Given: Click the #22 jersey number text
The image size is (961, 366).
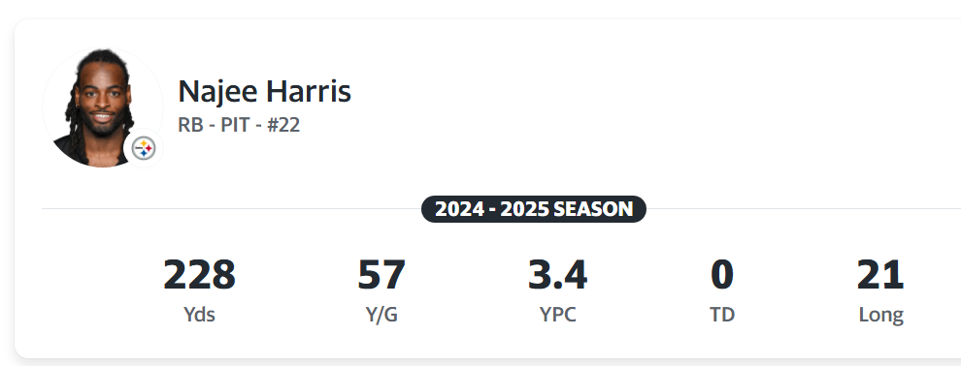Looking at the screenshot, I should [283, 125].
